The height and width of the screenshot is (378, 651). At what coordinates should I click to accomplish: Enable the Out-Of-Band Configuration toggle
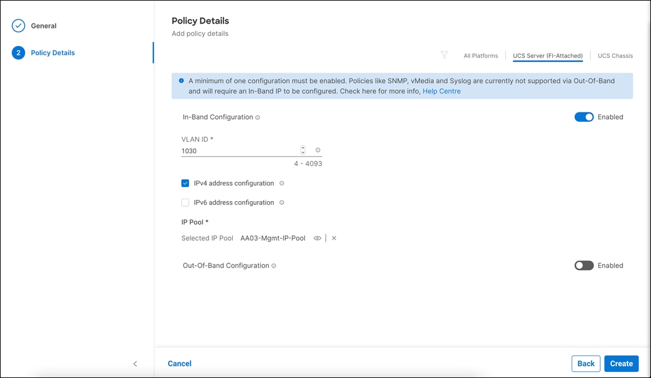[583, 265]
